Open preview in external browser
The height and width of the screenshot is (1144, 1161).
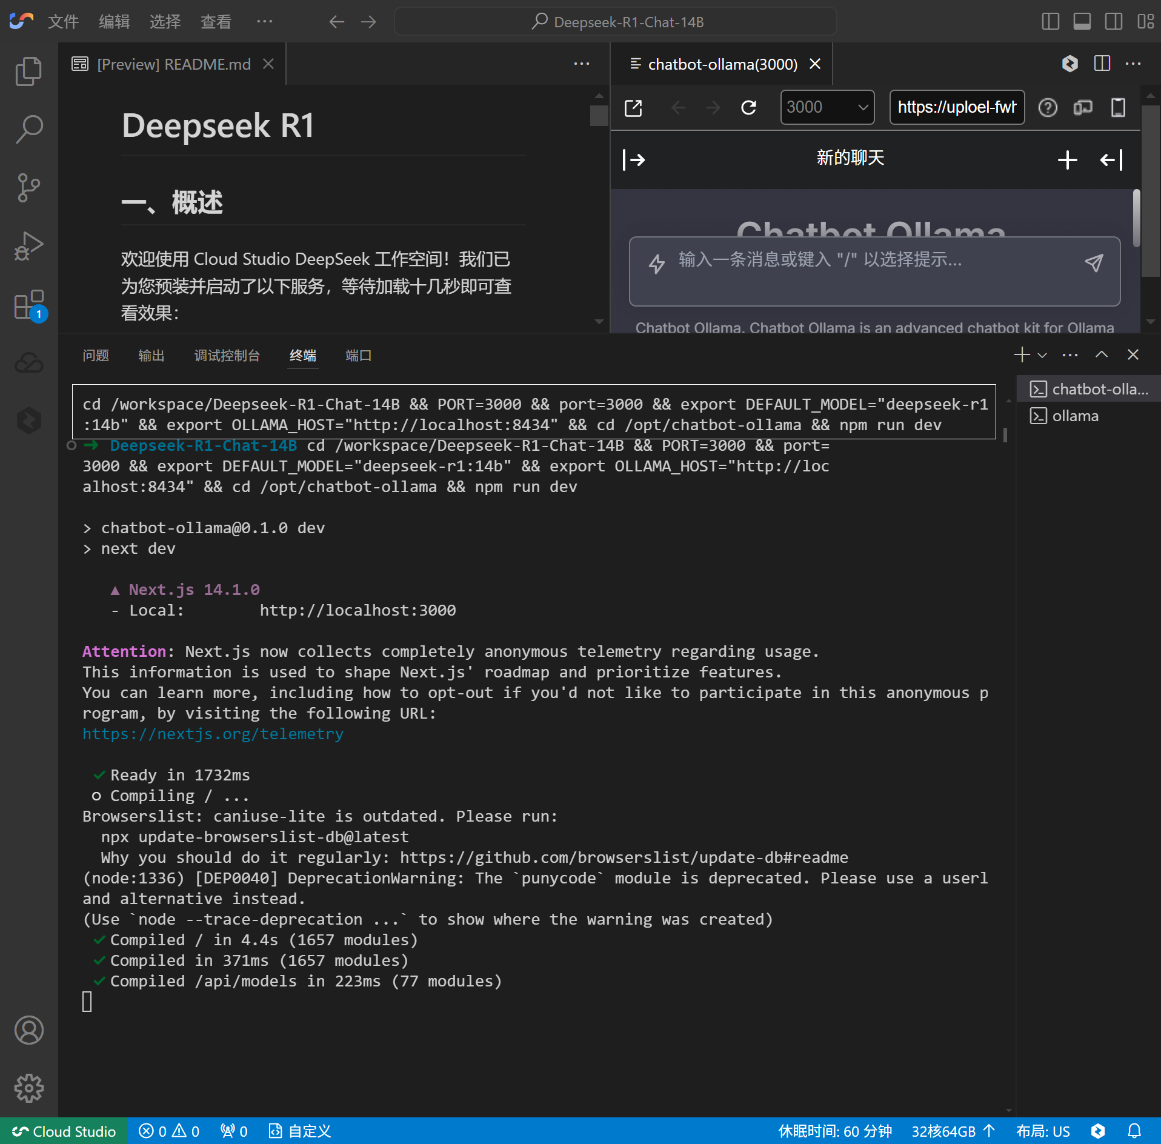tap(633, 108)
